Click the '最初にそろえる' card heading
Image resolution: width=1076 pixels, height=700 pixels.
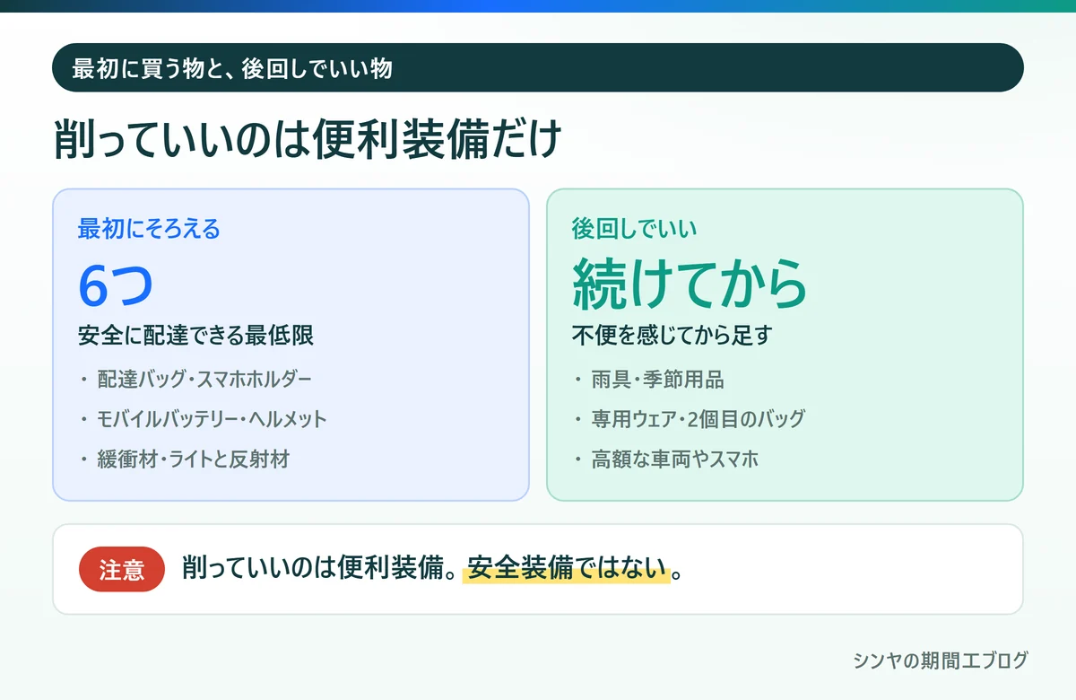(149, 229)
